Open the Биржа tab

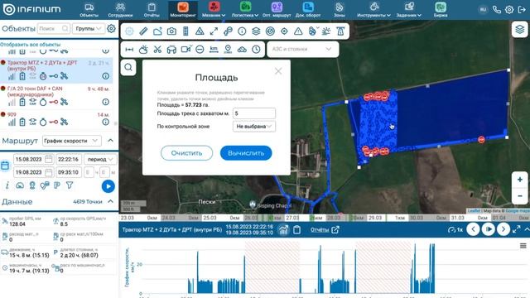coord(441,10)
